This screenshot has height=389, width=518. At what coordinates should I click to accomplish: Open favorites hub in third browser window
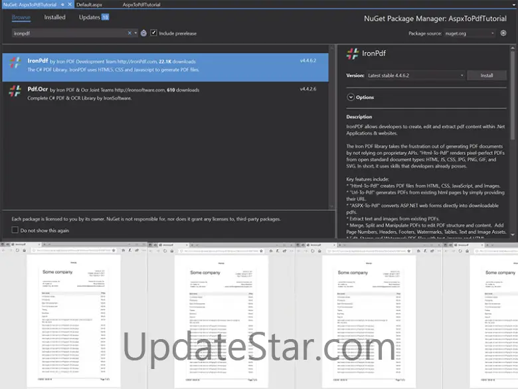tap(418, 251)
